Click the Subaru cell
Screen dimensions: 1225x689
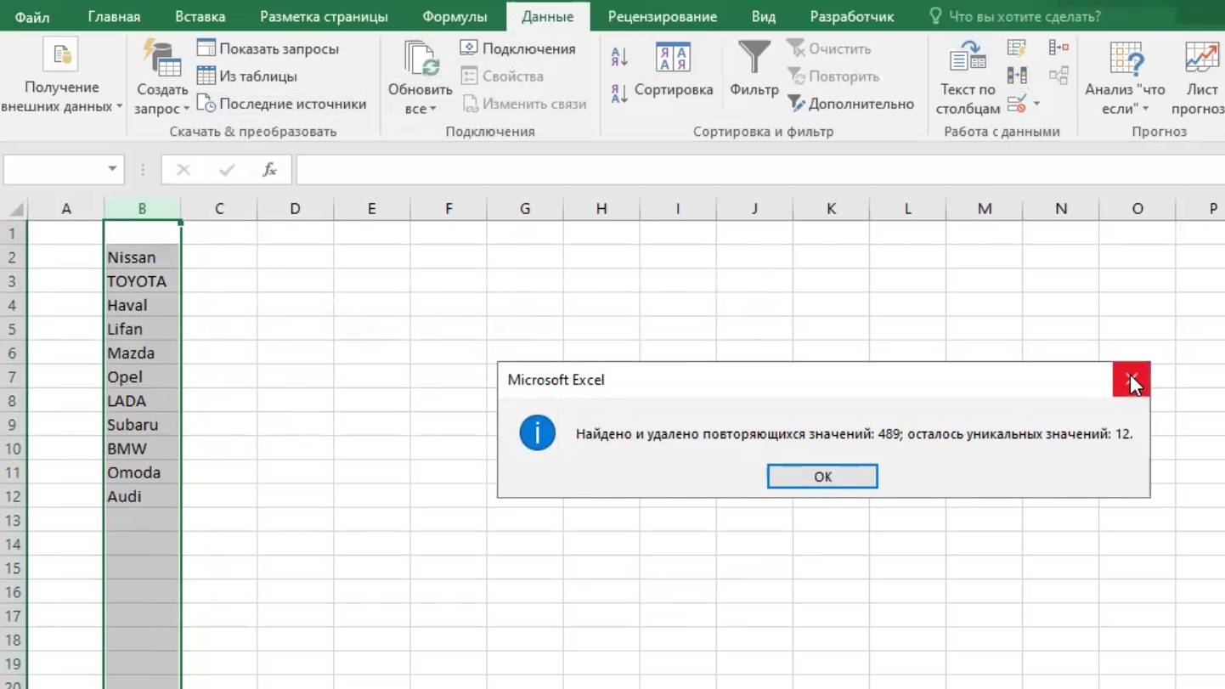click(x=142, y=425)
